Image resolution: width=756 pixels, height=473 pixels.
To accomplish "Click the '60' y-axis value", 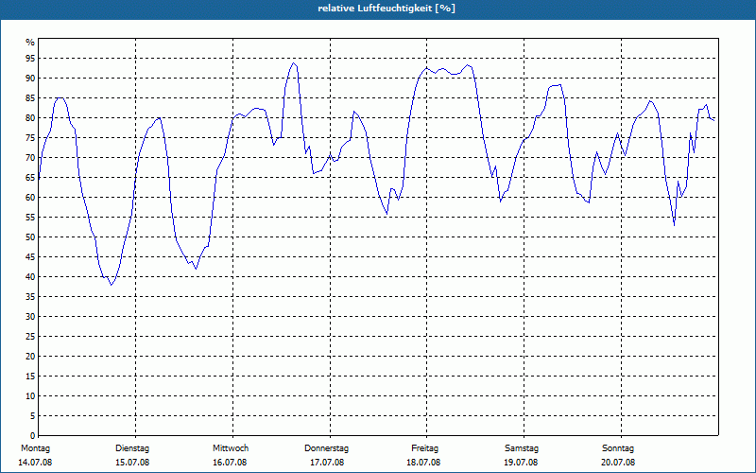I will 30,198.
